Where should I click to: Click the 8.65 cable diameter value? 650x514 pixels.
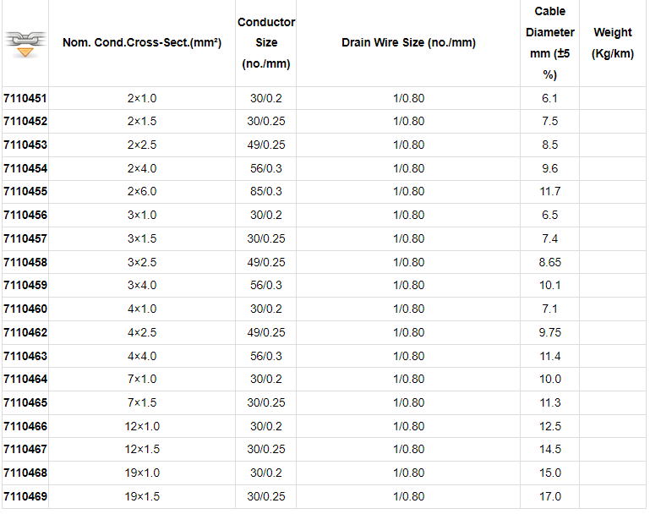(549, 262)
